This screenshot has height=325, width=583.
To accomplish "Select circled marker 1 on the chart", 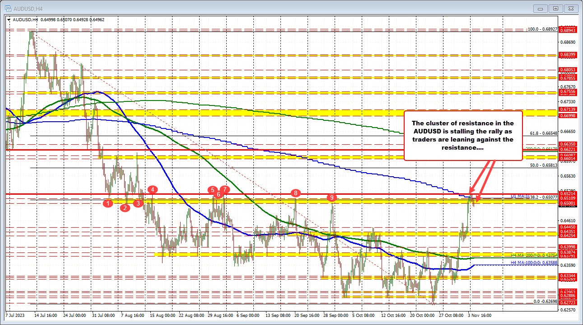I will pyautogui.click(x=108, y=204).
